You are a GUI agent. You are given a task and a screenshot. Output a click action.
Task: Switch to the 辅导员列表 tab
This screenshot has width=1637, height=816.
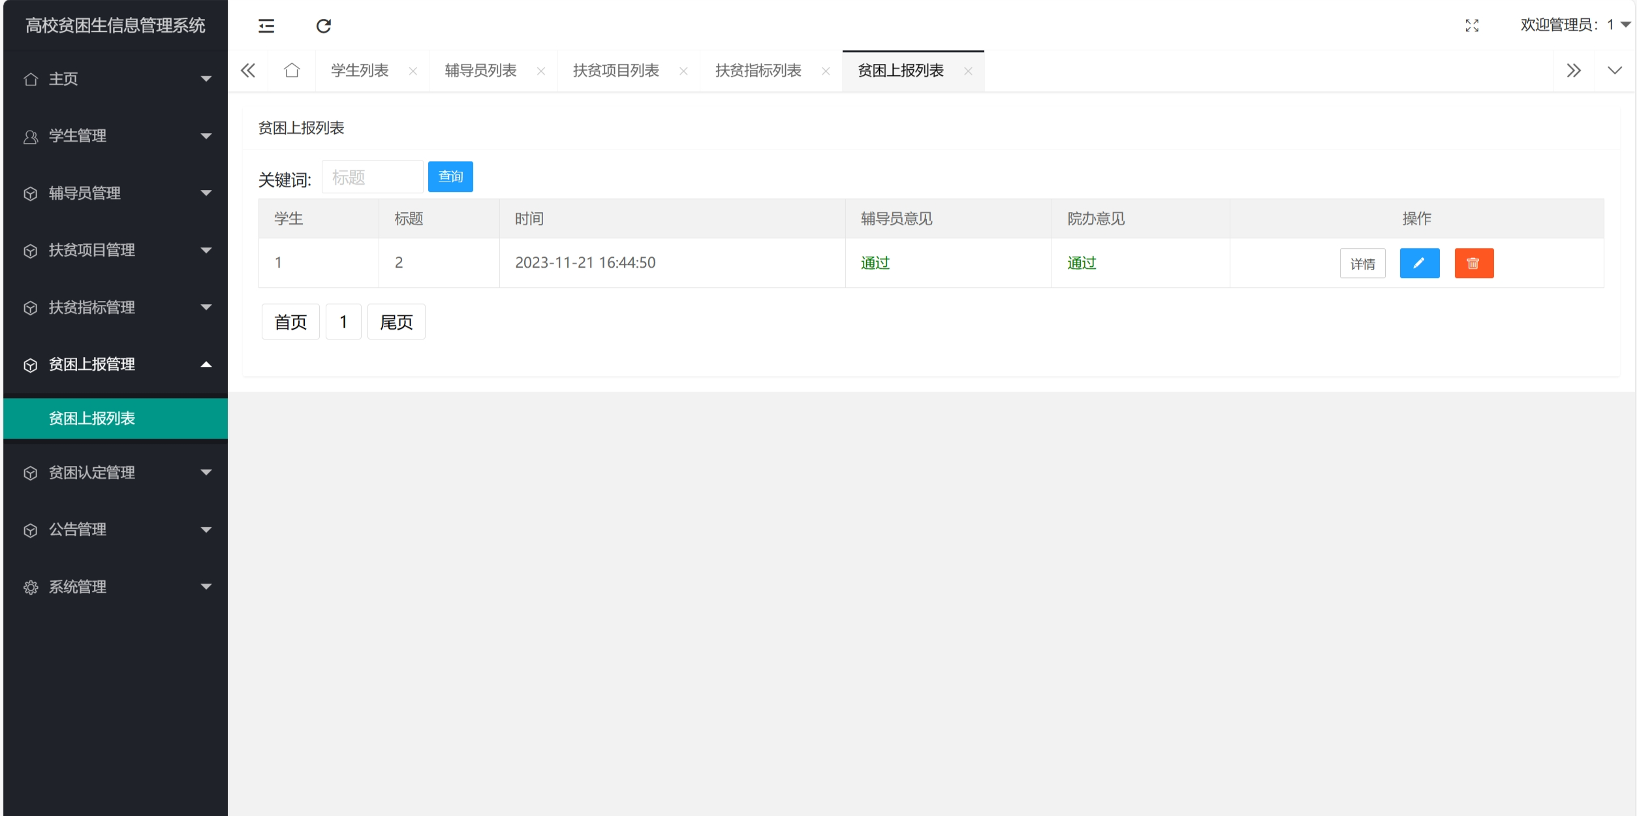pyautogui.click(x=480, y=71)
